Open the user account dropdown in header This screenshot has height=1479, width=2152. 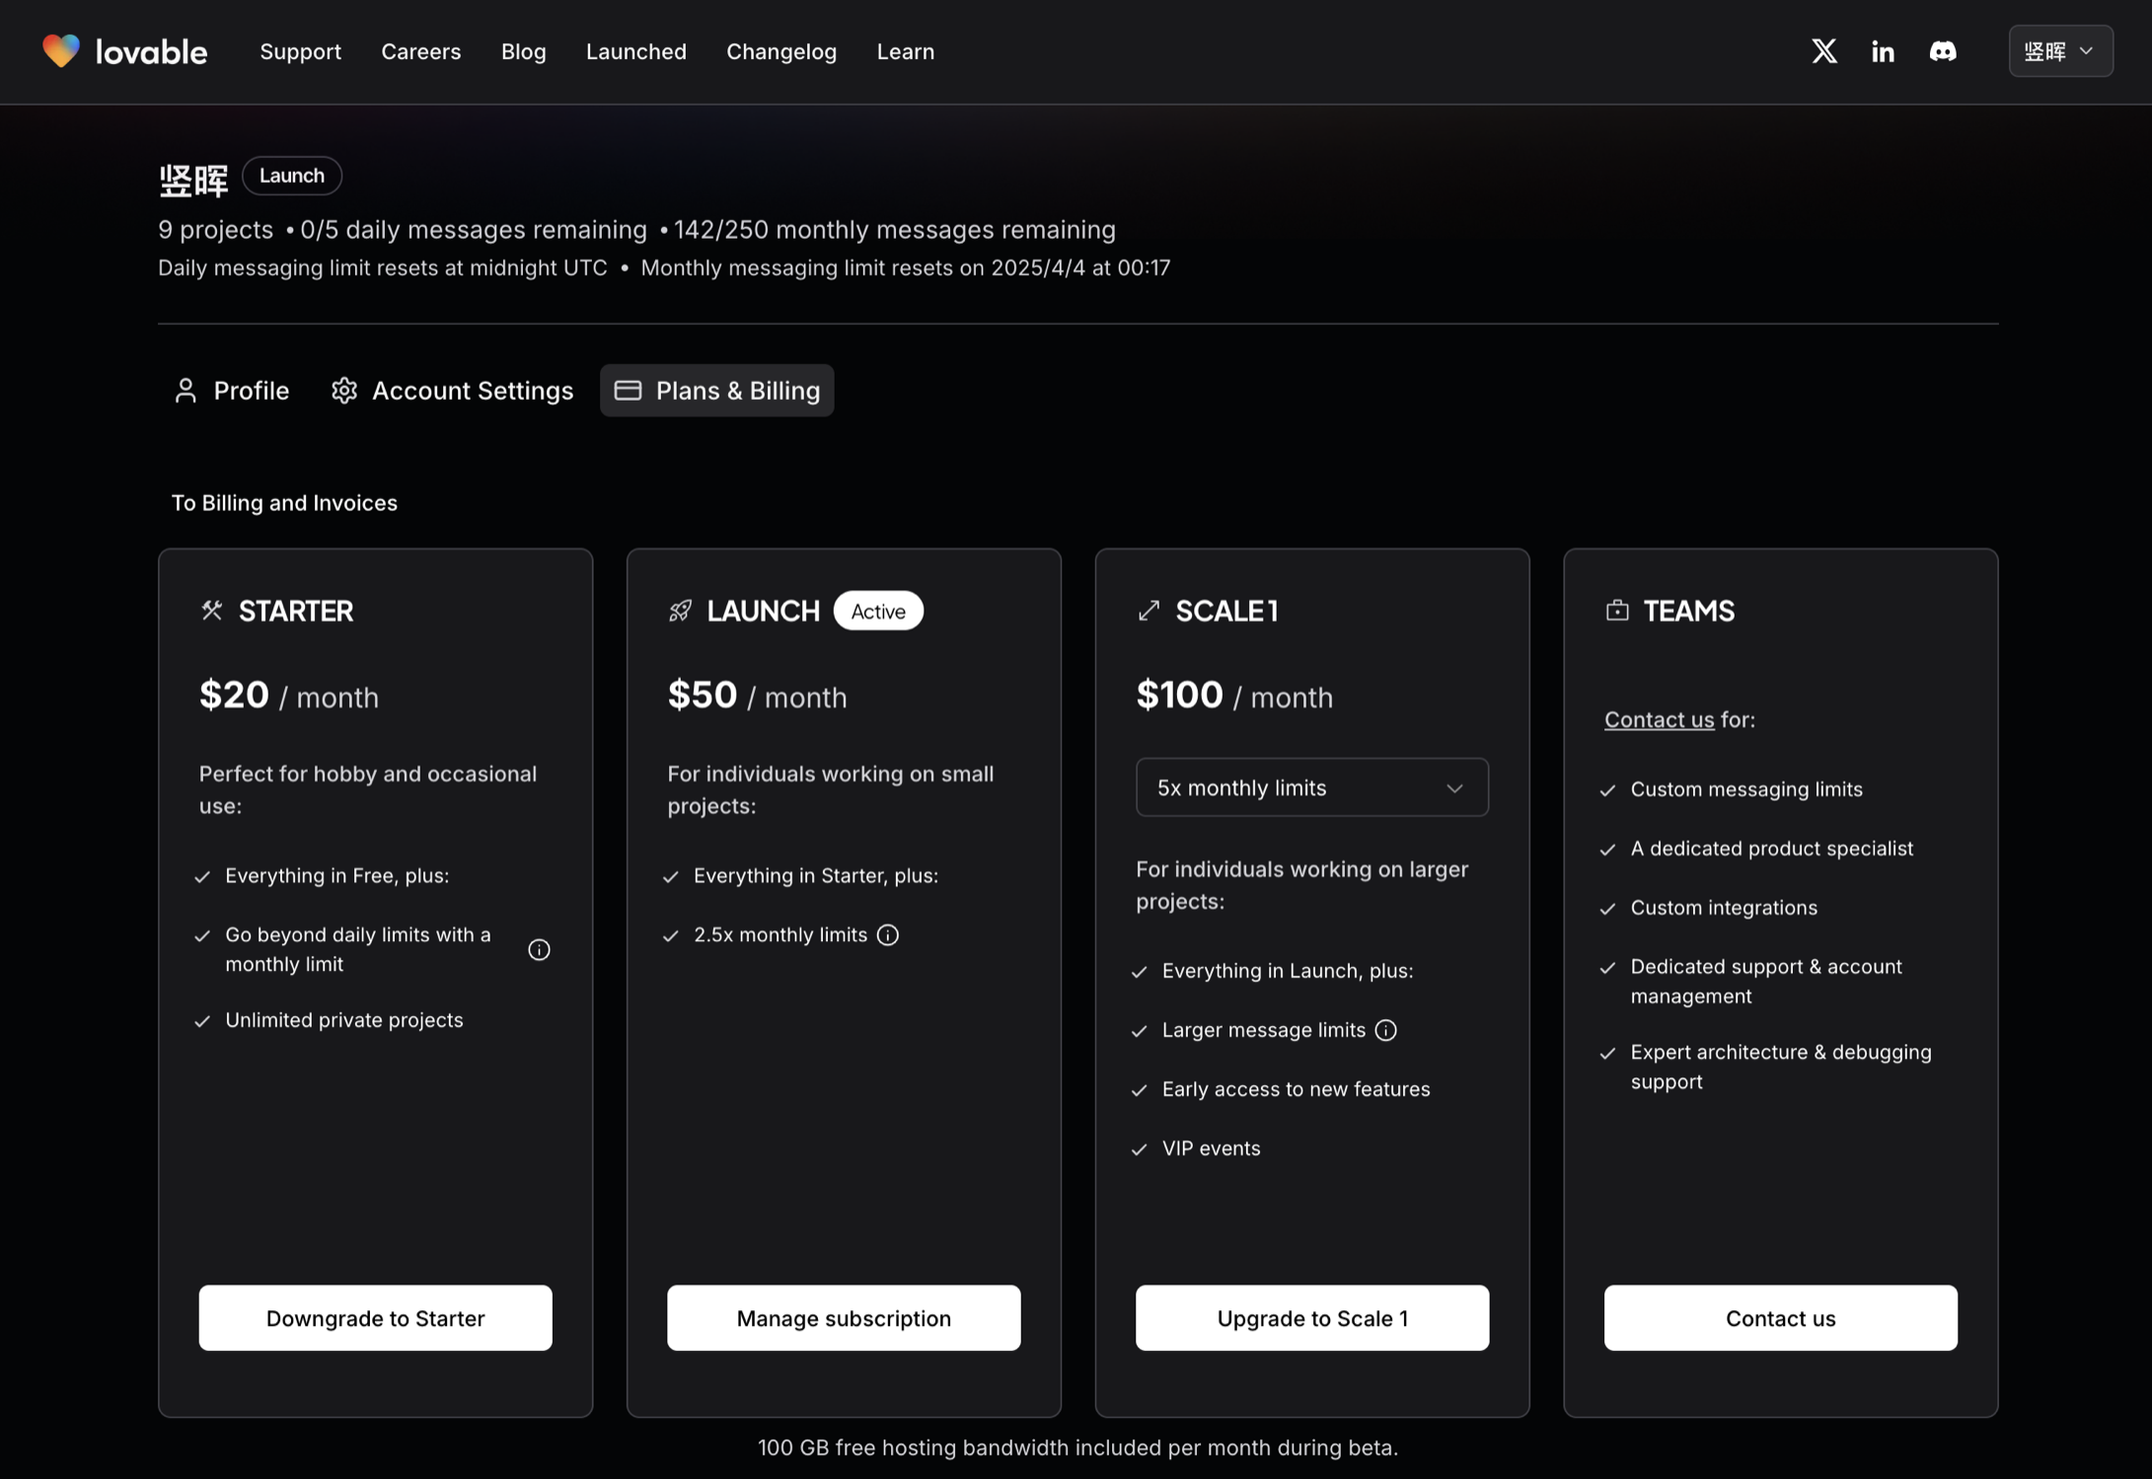click(x=2060, y=51)
